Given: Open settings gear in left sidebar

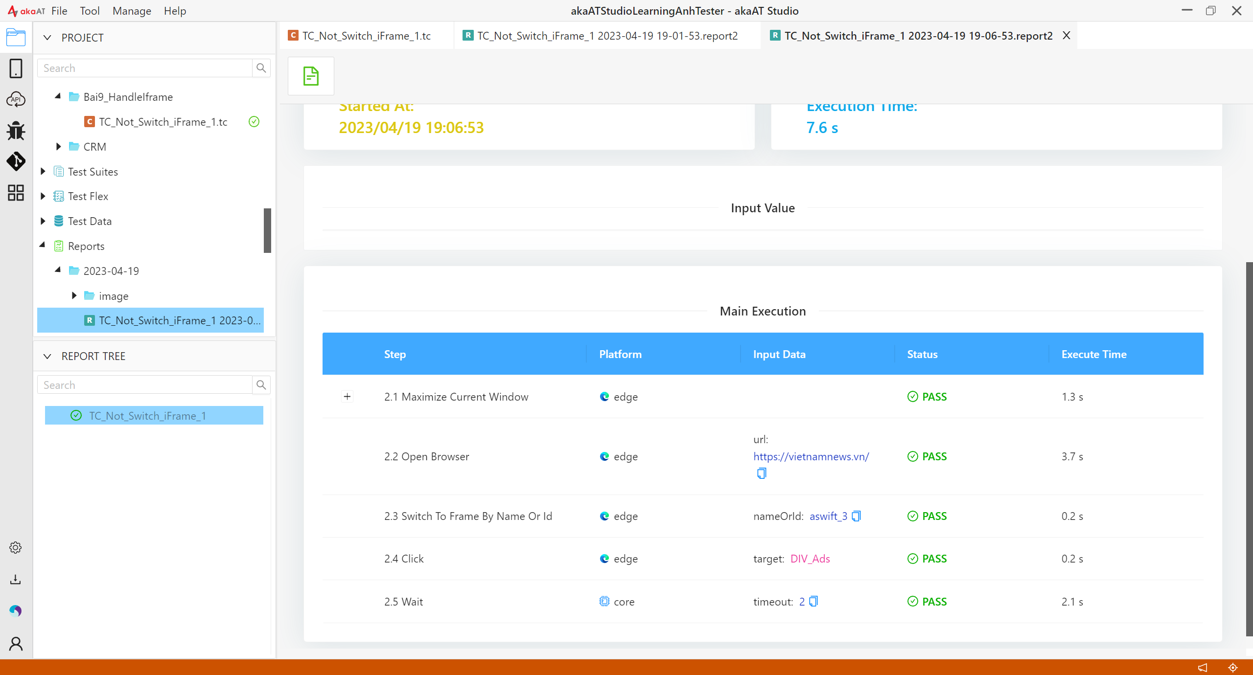Looking at the screenshot, I should [x=16, y=548].
